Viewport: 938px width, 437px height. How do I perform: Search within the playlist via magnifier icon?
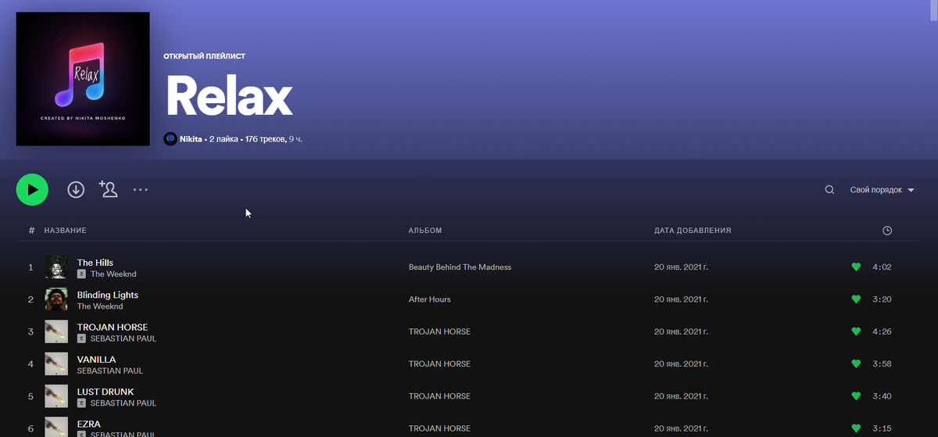point(829,190)
